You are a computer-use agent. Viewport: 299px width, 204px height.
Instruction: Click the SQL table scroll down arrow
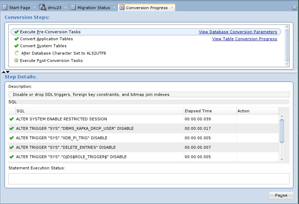pyautogui.click(x=282, y=160)
